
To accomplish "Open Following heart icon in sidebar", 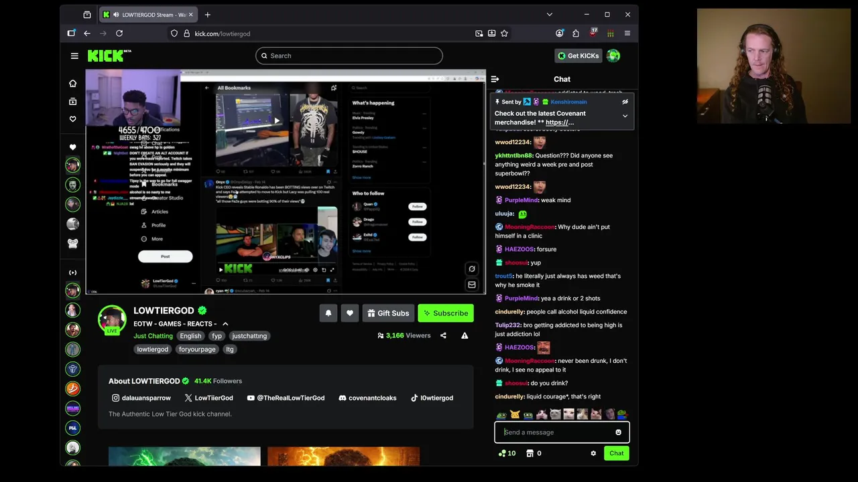I will [72, 119].
